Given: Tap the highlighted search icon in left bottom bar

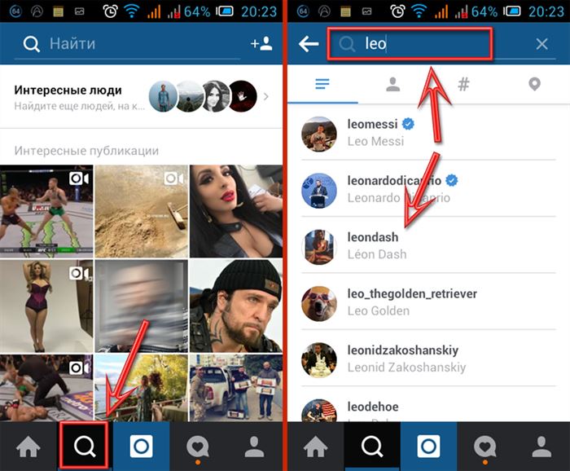Looking at the screenshot, I should click(85, 446).
